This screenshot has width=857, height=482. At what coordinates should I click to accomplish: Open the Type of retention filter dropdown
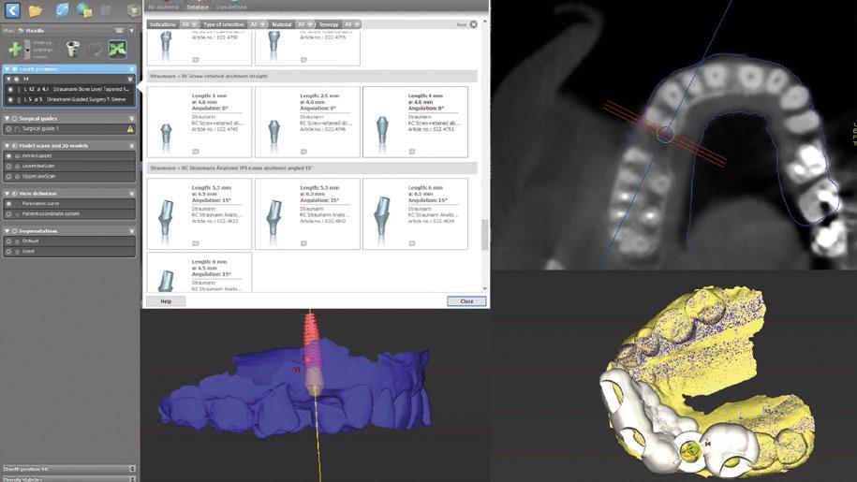258,24
